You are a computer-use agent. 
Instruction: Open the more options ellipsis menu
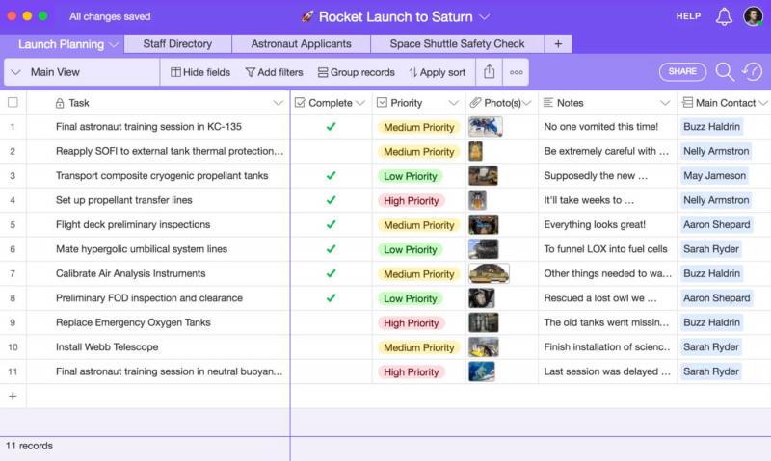[x=516, y=72]
